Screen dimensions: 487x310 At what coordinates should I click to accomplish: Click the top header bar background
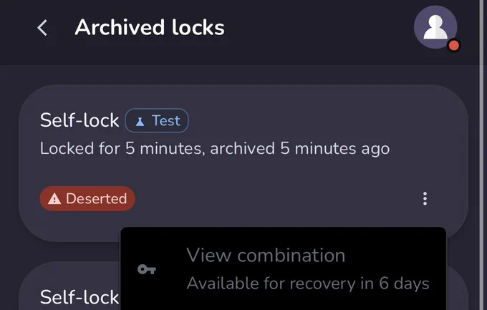311,31
